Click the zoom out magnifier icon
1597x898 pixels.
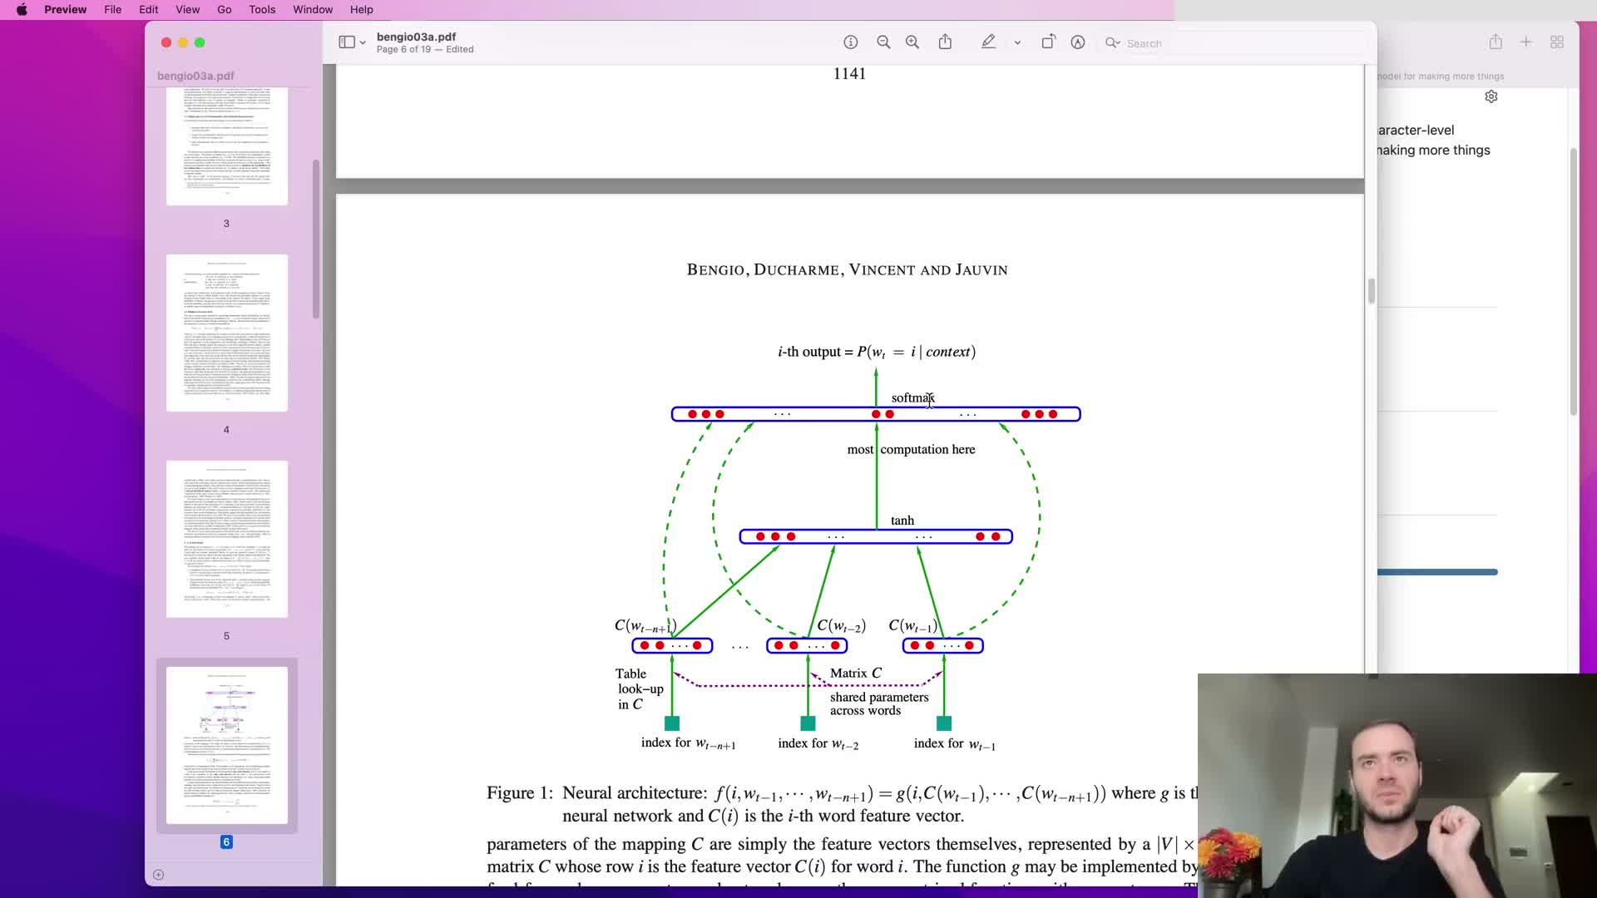tap(883, 42)
